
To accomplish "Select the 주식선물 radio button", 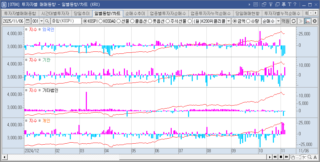I will 168,21.
